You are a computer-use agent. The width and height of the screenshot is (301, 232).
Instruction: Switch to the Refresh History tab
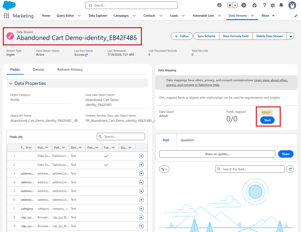click(70, 70)
